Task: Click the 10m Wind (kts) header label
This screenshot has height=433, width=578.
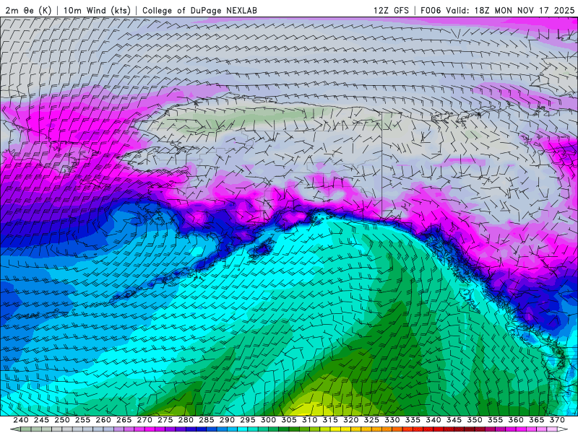Action: tap(98, 10)
